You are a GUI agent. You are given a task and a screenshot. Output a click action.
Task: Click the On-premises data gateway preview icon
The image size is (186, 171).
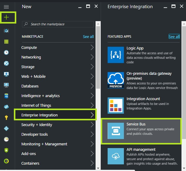pos(116,80)
